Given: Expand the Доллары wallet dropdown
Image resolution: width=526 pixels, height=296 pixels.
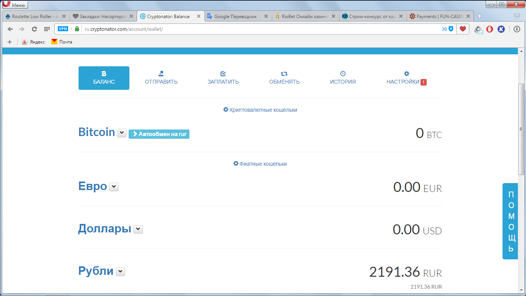Looking at the screenshot, I should 138,229.
